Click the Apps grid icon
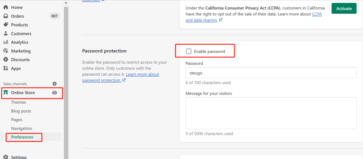The image size is (363, 159). pyautogui.click(x=6, y=69)
